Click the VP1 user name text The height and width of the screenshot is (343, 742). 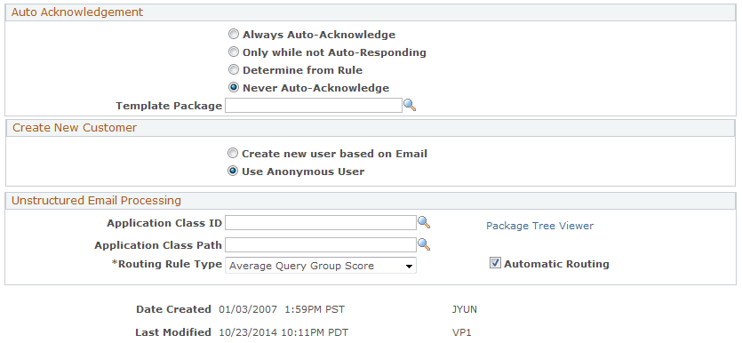[x=461, y=332]
